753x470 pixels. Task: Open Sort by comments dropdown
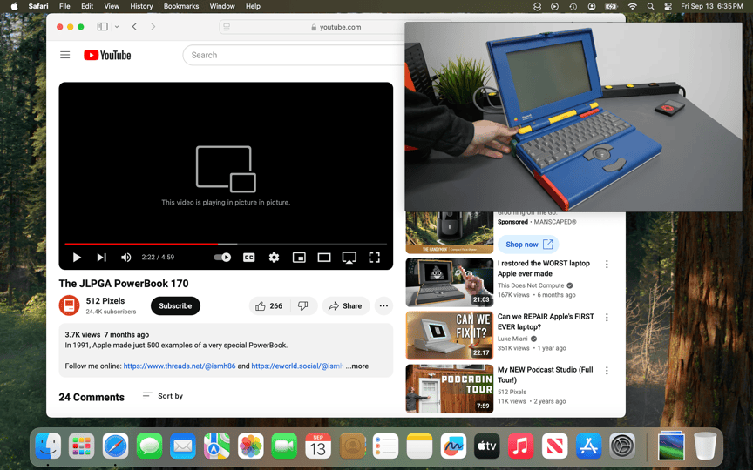(163, 396)
